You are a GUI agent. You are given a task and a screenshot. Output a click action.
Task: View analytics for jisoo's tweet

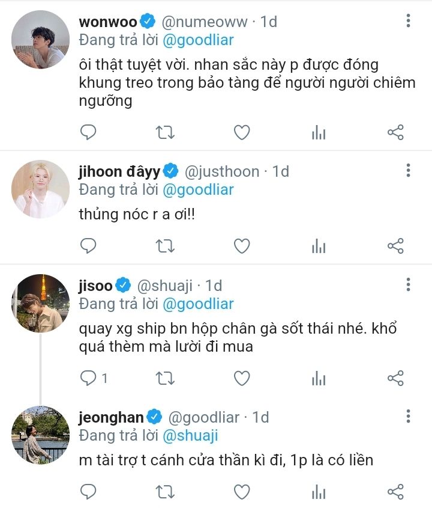[318, 378]
